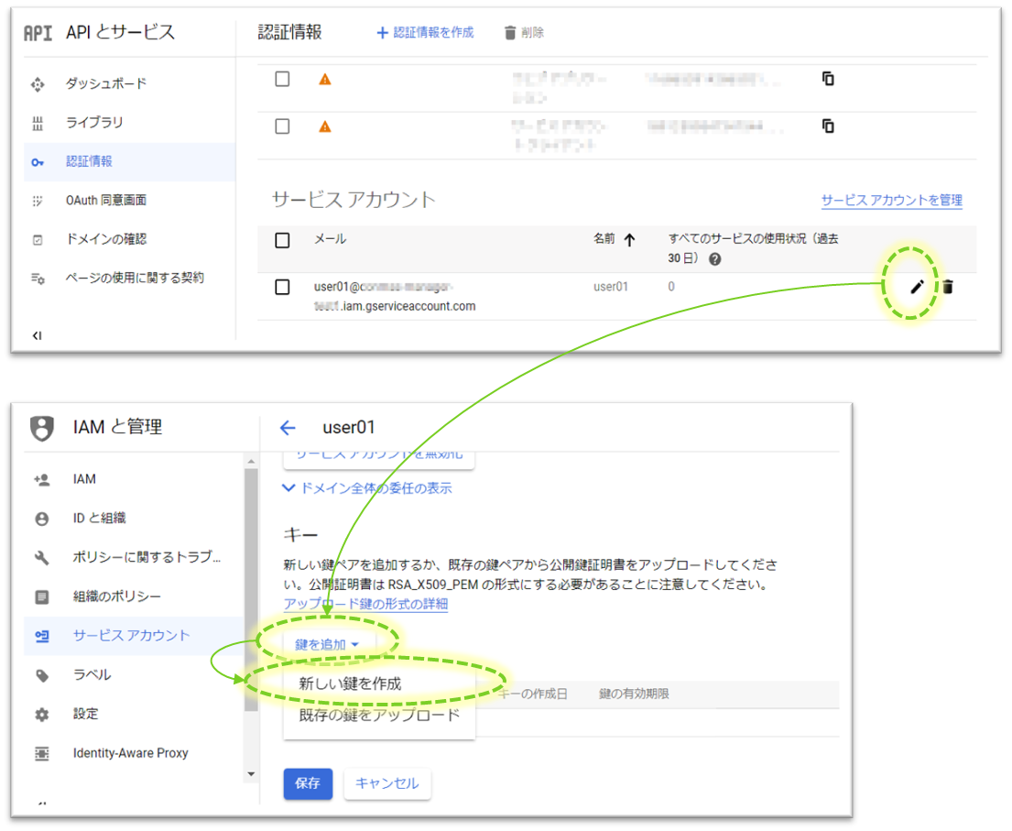Open the サービス アカウントを管理 link

pos(891,200)
